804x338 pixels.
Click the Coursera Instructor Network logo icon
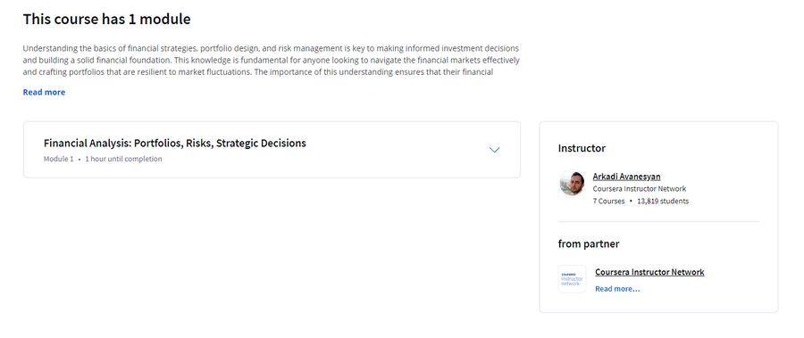[x=572, y=279]
